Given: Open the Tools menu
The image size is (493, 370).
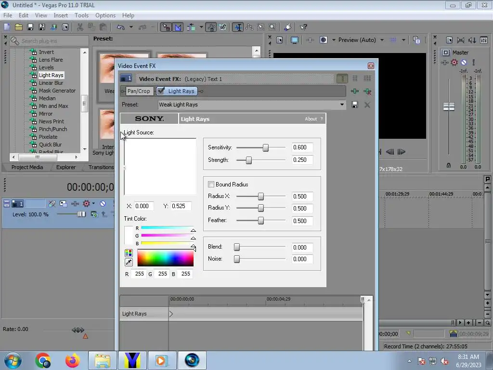Looking at the screenshot, I should 81,15.
